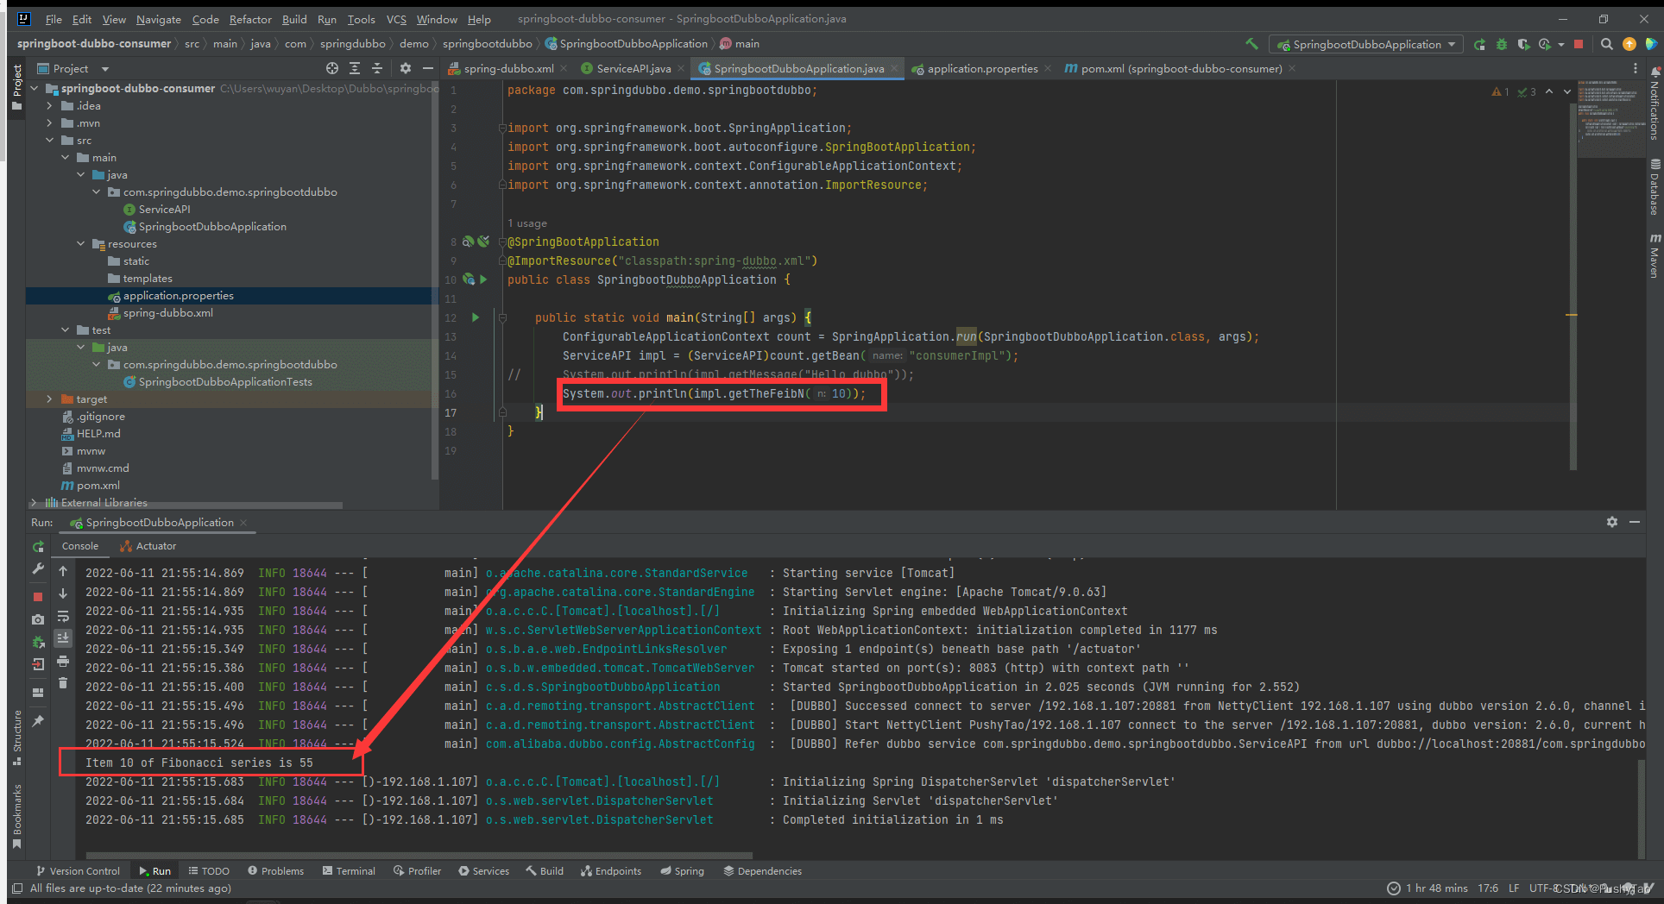This screenshot has height=904, width=1664.
Task: Switch to the application.properties editor tab
Action: 981,69
